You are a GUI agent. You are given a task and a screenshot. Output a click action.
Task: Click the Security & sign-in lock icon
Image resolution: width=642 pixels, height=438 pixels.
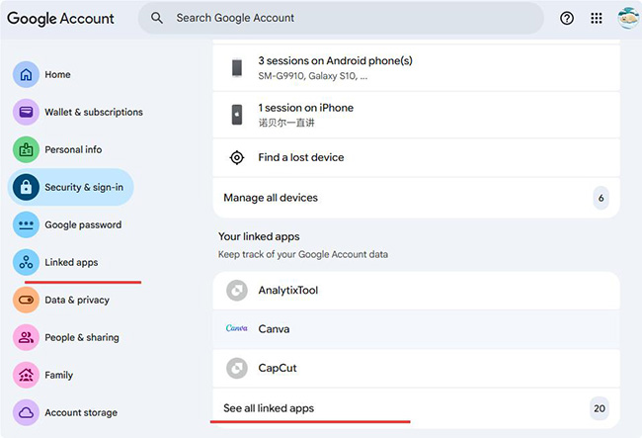coord(26,187)
